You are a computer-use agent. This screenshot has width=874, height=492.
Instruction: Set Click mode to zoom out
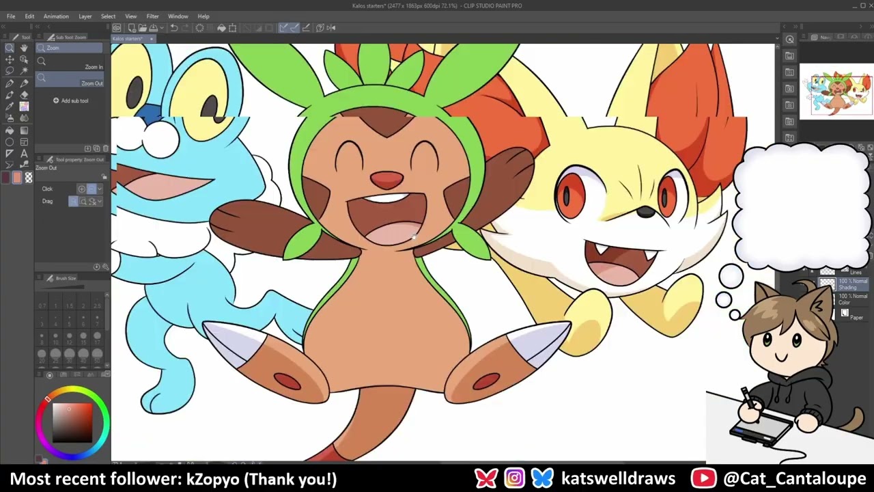coord(91,189)
